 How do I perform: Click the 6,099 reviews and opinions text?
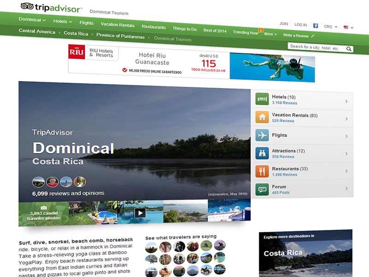click(x=68, y=193)
